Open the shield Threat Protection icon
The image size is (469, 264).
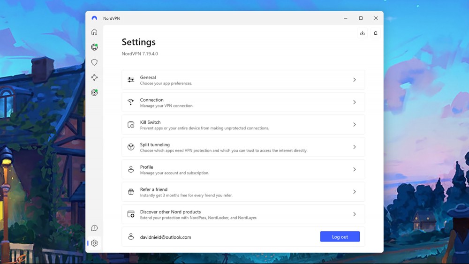click(94, 62)
